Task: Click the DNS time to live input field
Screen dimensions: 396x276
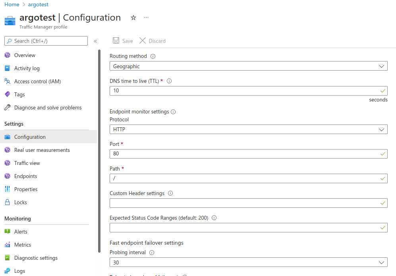Action: 244,91
